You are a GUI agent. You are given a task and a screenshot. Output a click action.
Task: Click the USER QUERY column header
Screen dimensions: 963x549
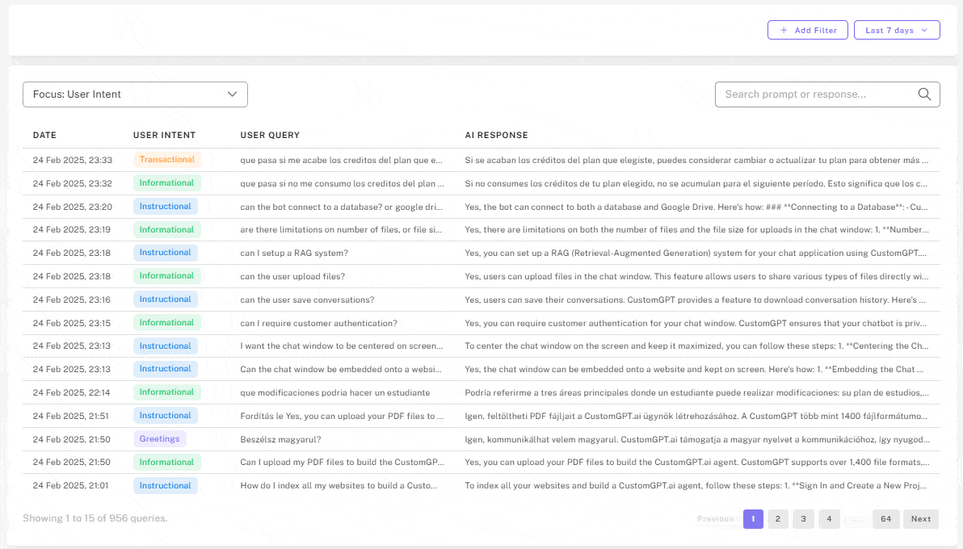point(270,135)
